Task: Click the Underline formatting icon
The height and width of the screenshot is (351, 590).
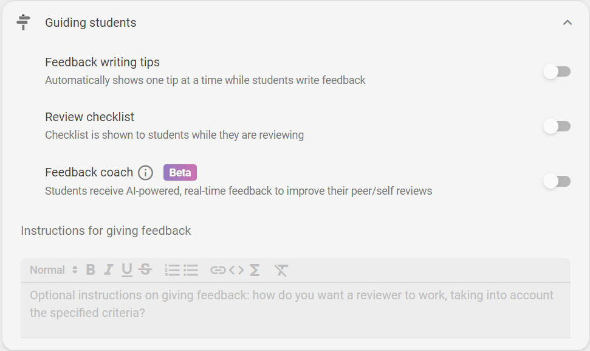Action: click(127, 270)
